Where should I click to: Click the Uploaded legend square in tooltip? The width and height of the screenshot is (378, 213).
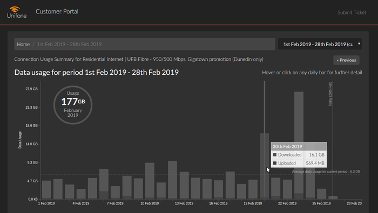[x=274, y=163]
